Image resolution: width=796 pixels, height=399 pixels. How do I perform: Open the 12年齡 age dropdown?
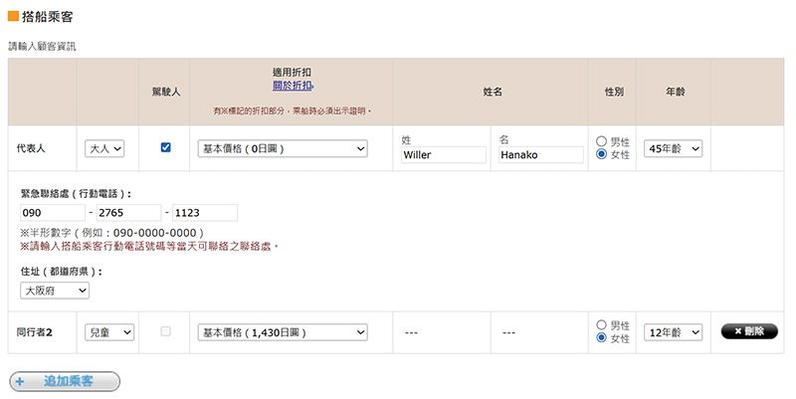(x=673, y=332)
